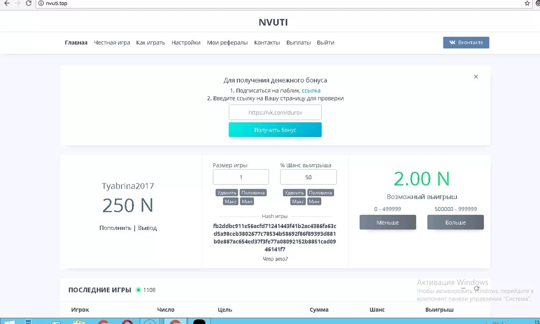Reload the page with the refresh icon
Viewport: 540px width, 324px height.
[29, 3]
